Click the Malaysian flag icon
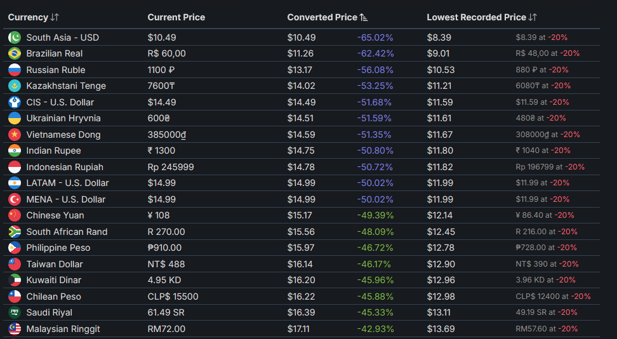The image size is (617, 339). pos(15,329)
